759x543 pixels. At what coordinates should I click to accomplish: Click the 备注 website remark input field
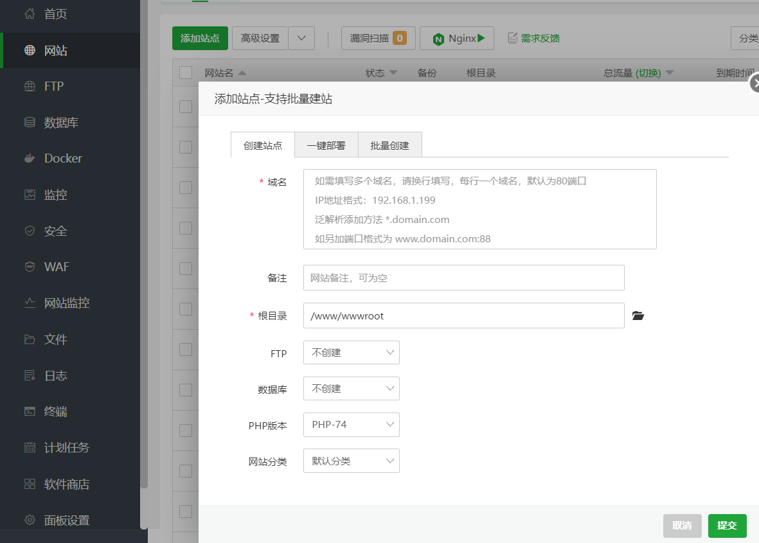463,278
